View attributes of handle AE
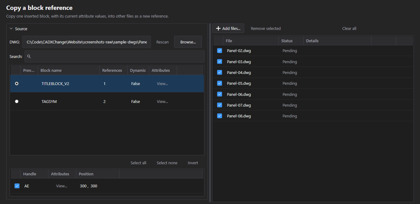The image size is (420, 204). click(x=62, y=186)
